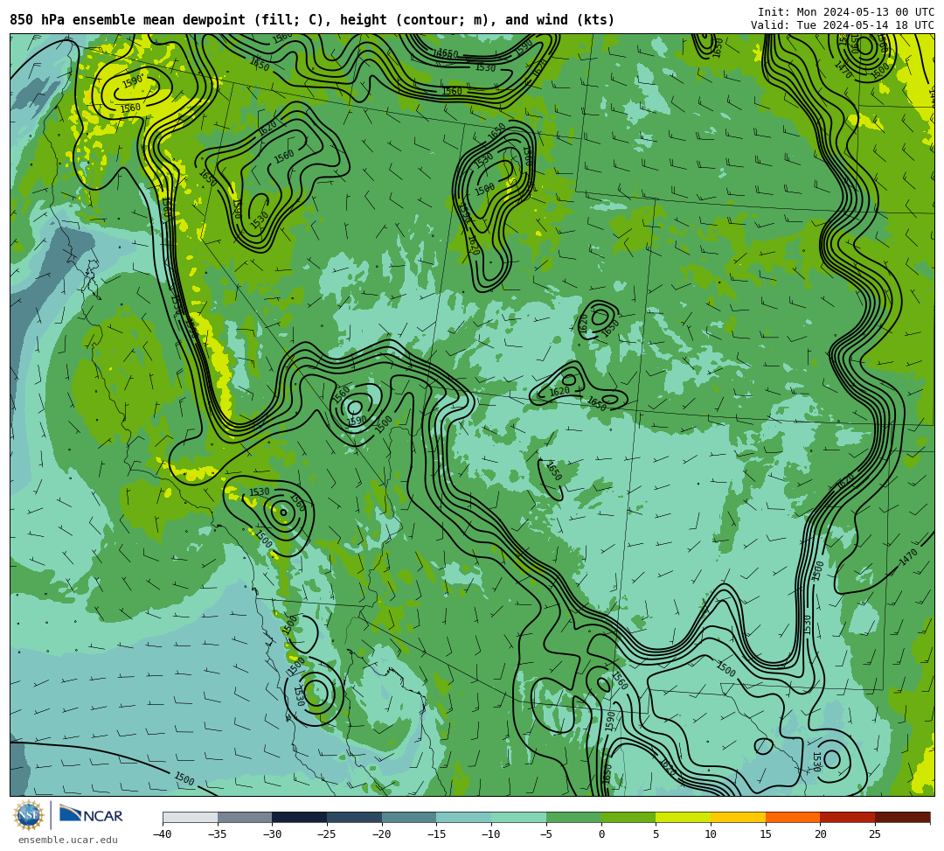Click the -30 colorbar tick label

click(x=272, y=834)
